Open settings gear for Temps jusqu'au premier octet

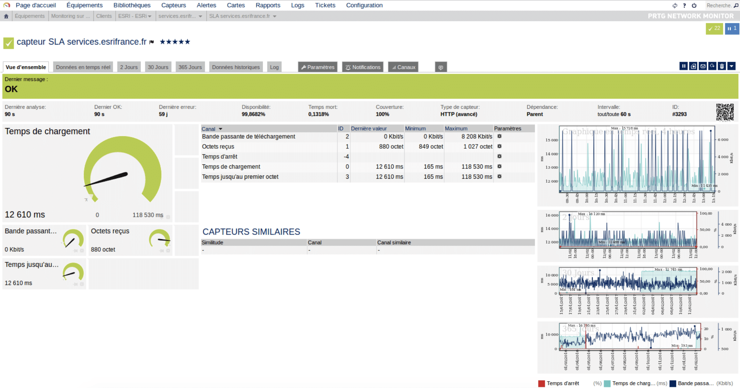click(x=500, y=176)
